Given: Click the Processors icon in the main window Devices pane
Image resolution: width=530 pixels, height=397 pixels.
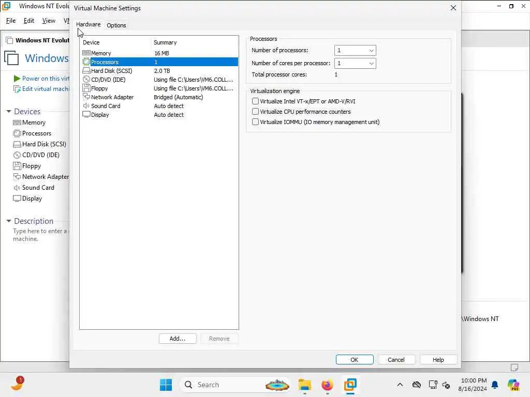Looking at the screenshot, I should [x=17, y=133].
